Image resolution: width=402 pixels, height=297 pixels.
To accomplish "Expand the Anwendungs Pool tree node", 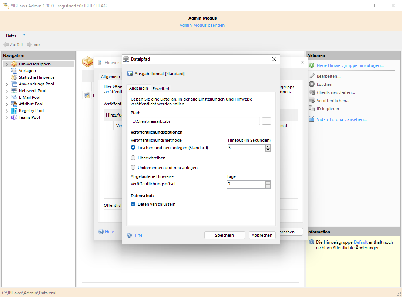I will pos(7,84).
